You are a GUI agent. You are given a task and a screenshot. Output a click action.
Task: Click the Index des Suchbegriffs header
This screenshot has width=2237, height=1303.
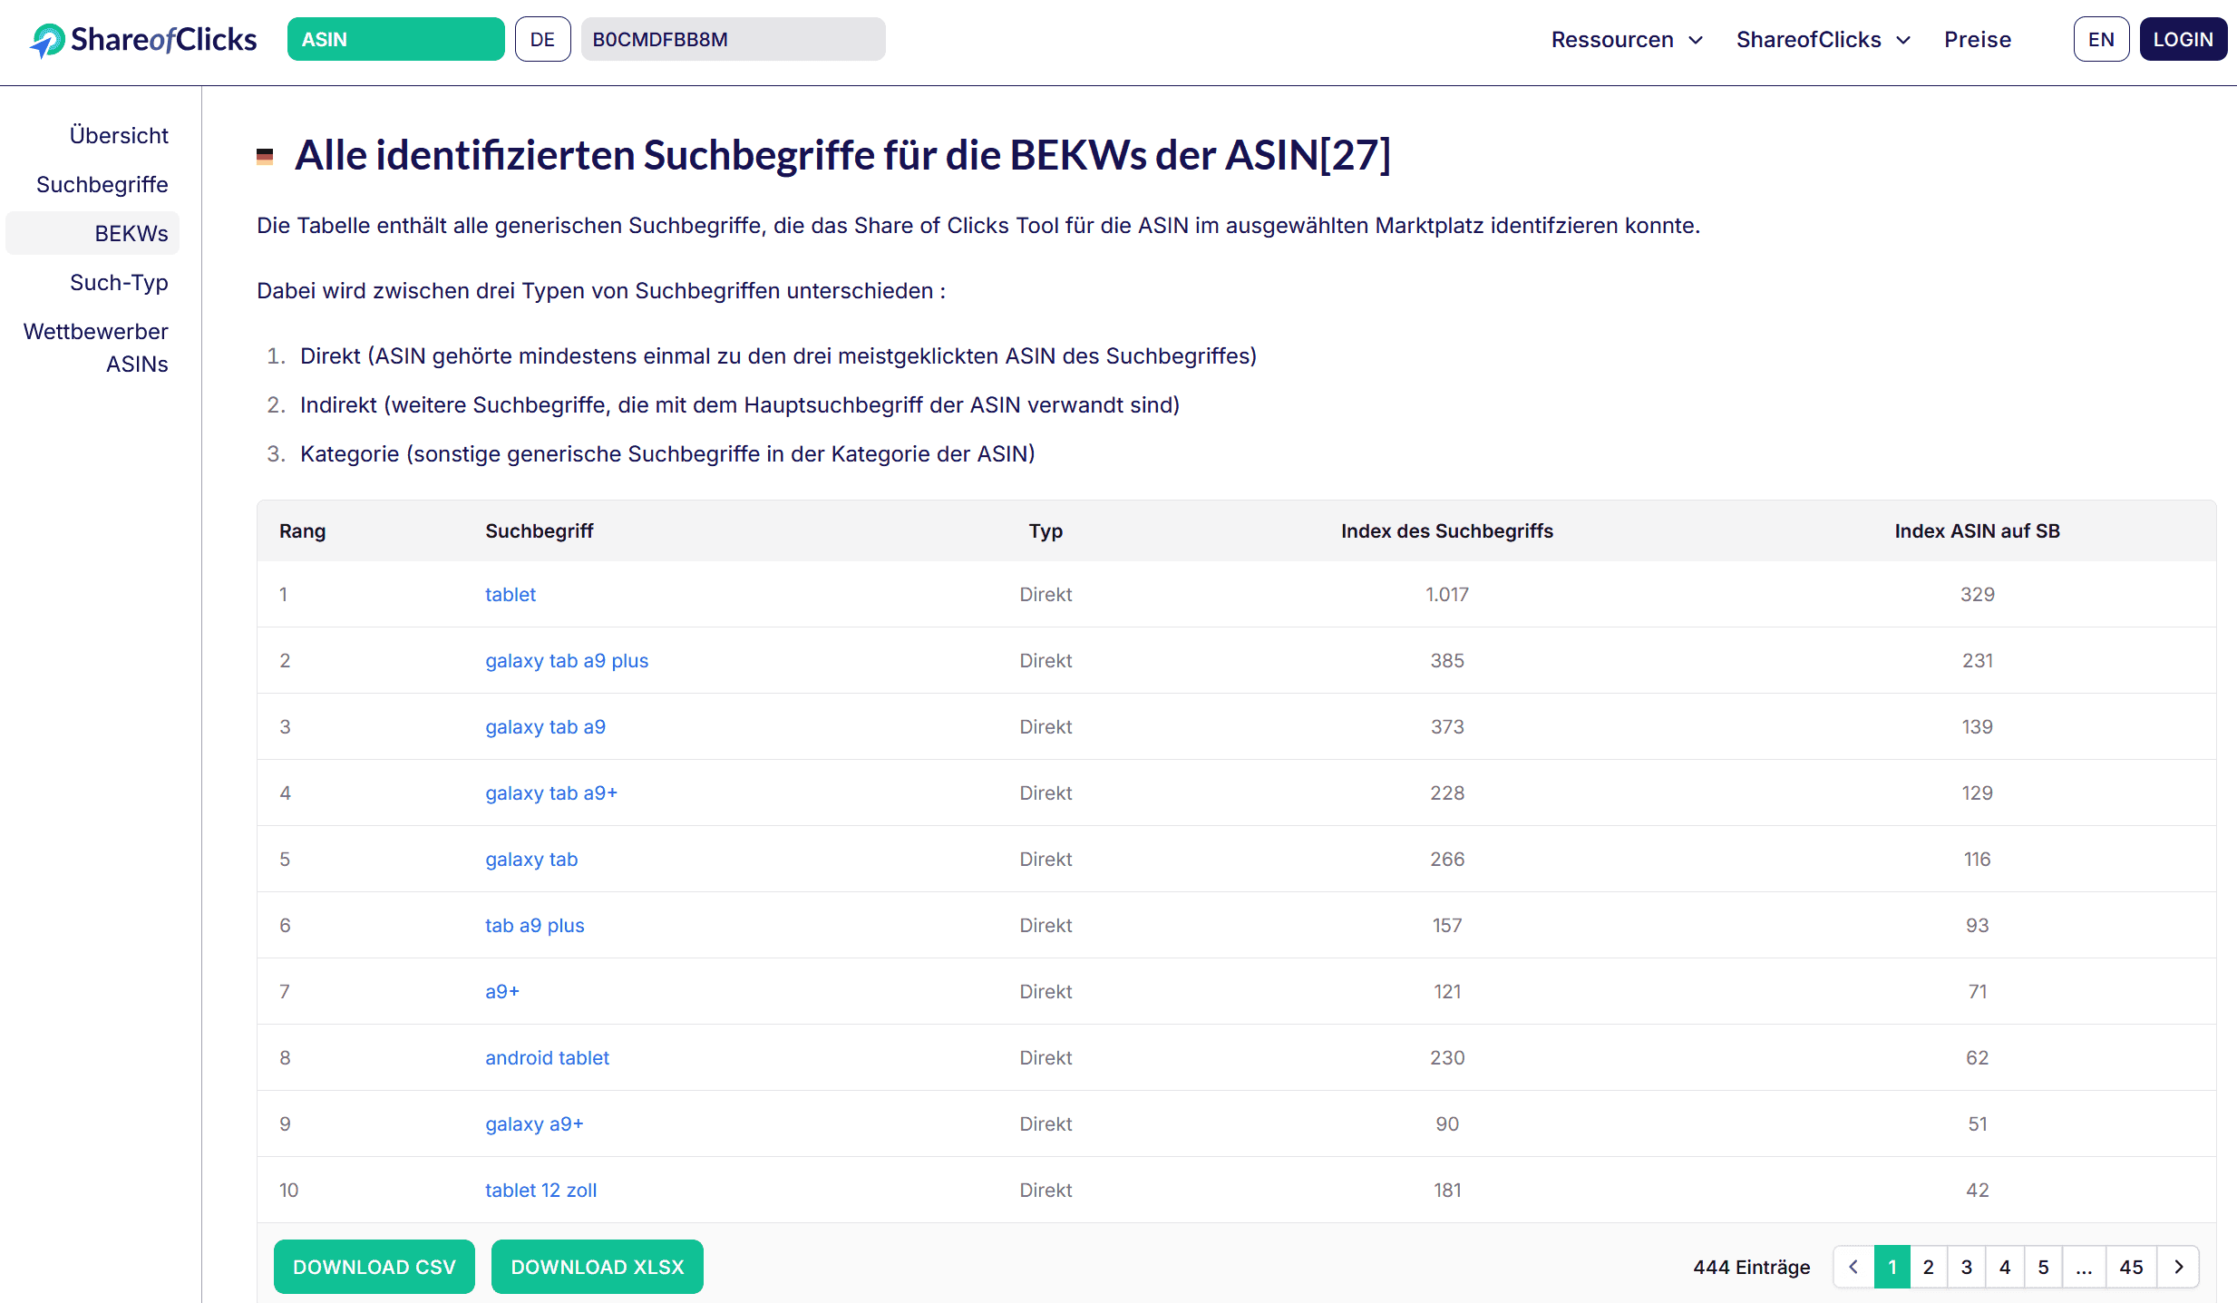click(1447, 531)
